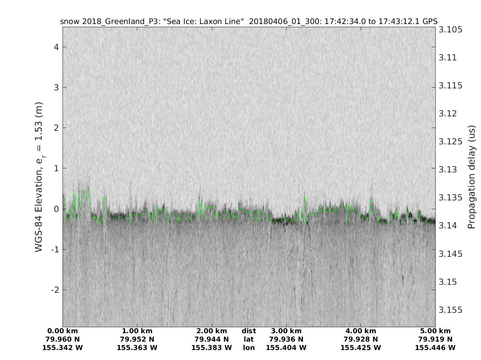Screen dimensions: 481x360
Task: Select the 4.00 km x-axis tick label
Action: click(361, 331)
